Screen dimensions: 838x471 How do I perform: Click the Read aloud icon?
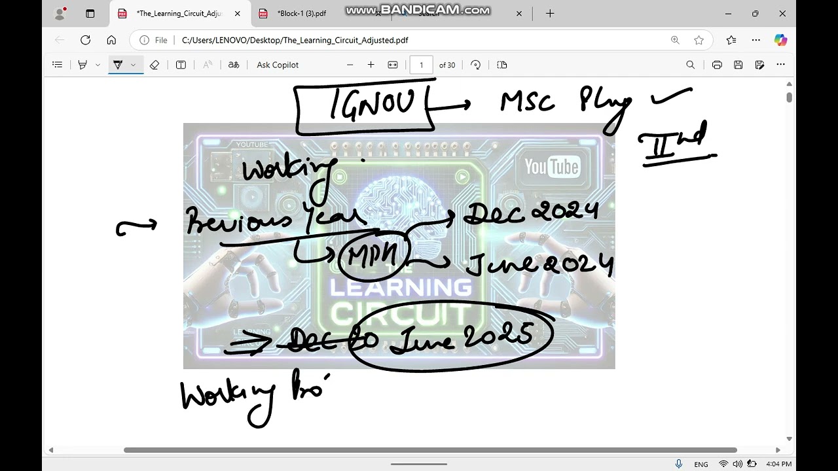[x=208, y=65]
